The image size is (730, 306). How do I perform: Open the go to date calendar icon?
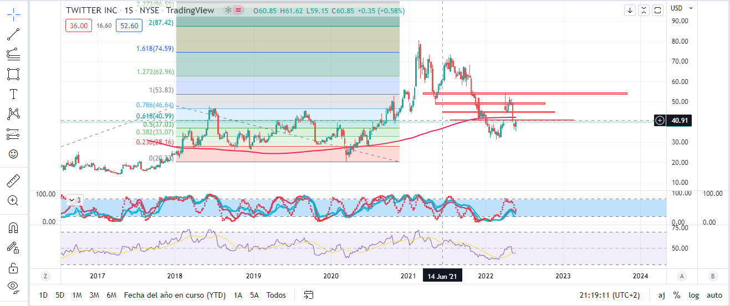(309, 295)
